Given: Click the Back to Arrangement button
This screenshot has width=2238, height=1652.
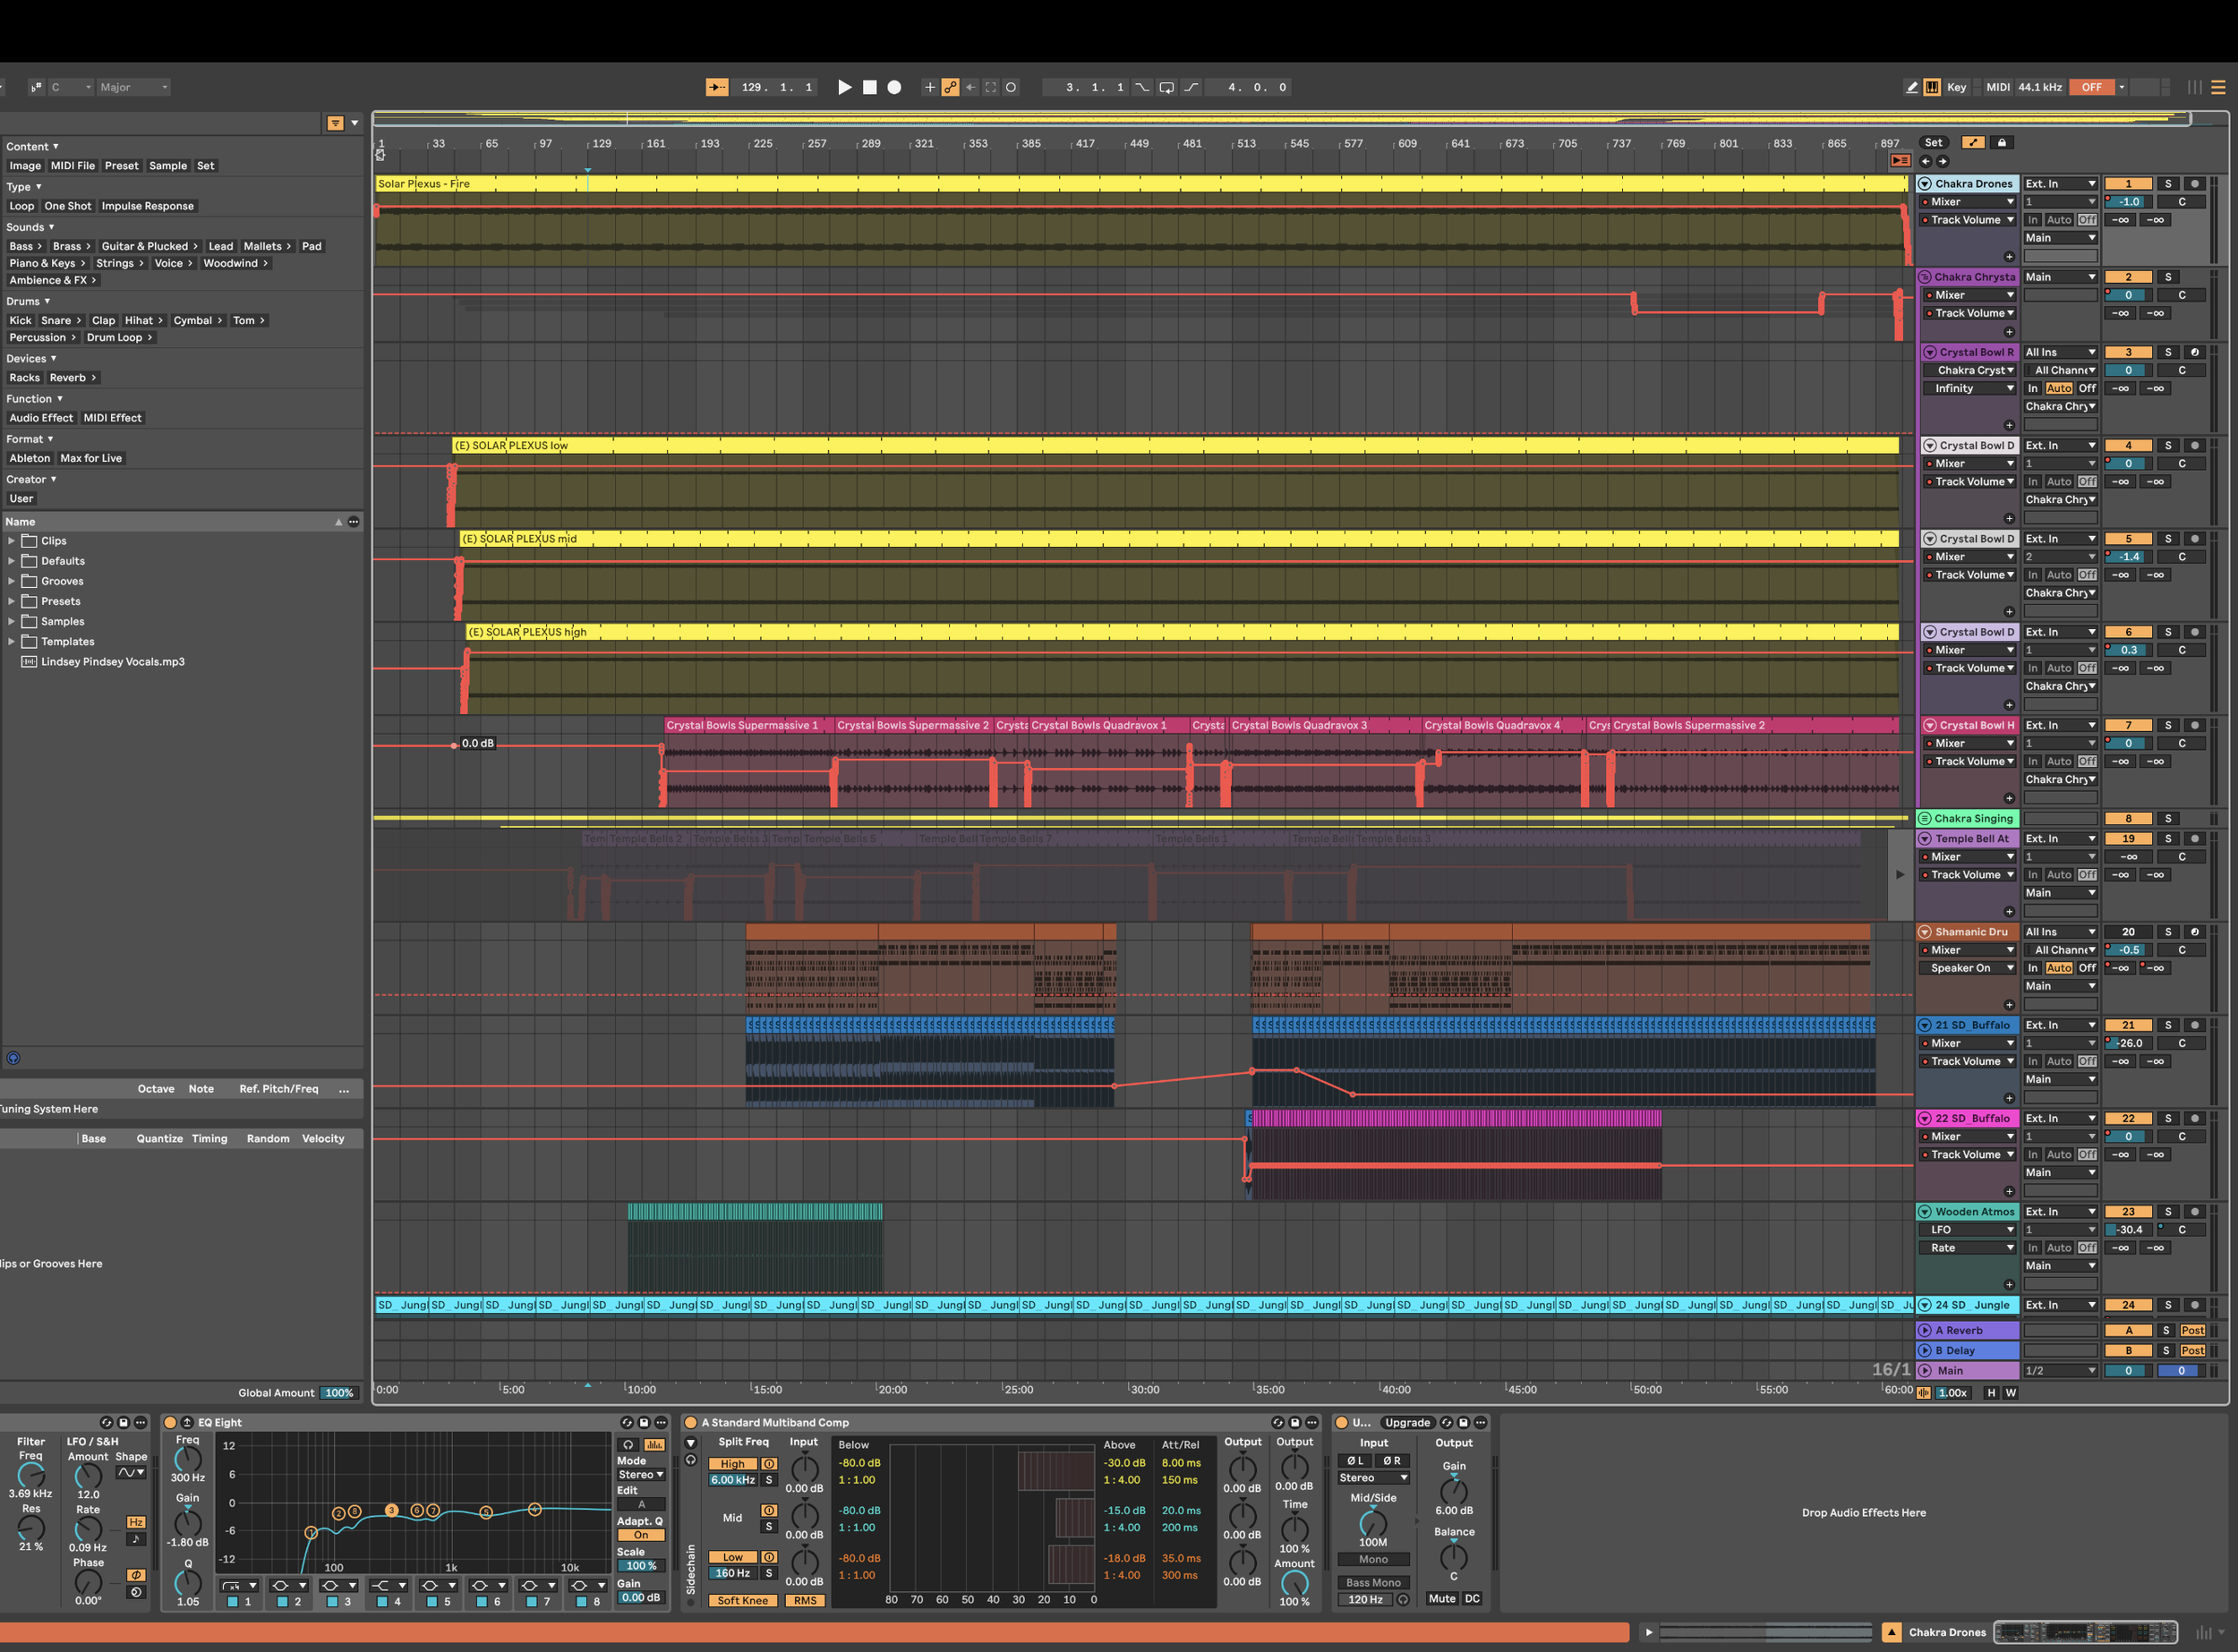Looking at the screenshot, I should pyautogui.click(x=1900, y=160).
